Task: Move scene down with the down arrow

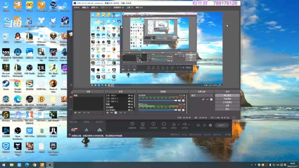Action: 88,113
